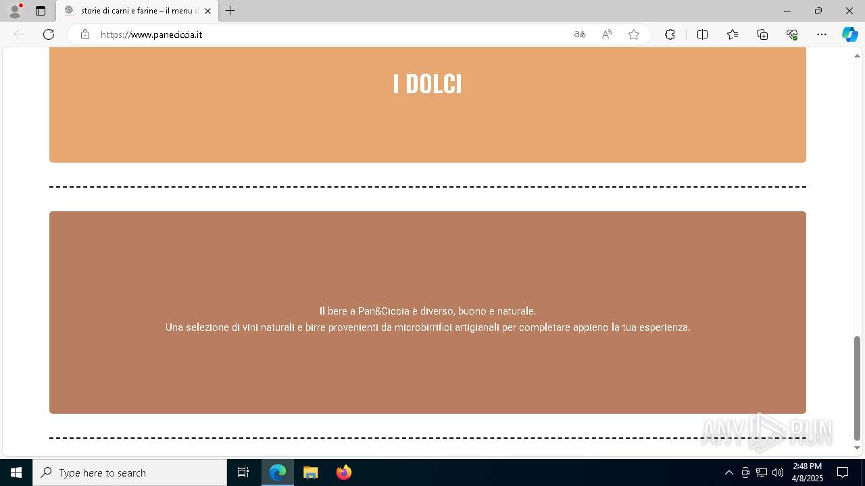Viewport: 865px width, 486px height.
Task: Open the Copilot sidebar icon
Action: tap(849, 34)
